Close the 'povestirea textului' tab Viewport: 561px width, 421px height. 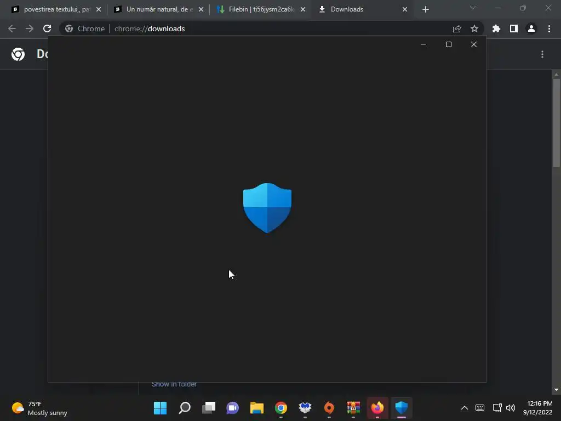(99, 9)
